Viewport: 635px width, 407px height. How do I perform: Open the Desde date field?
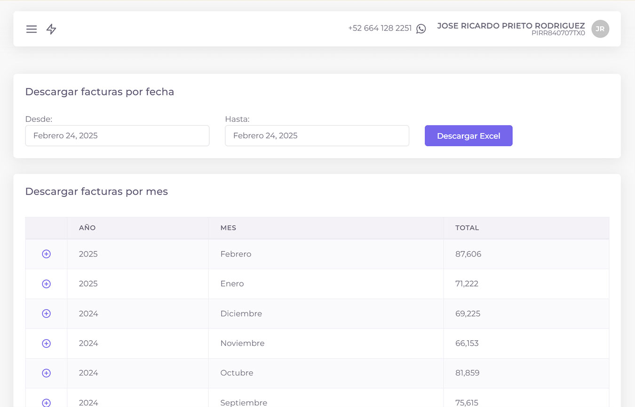[x=117, y=136]
